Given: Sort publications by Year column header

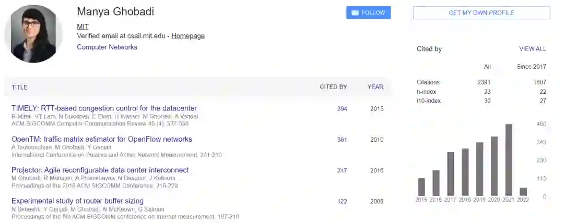Looking at the screenshot, I should coord(375,87).
